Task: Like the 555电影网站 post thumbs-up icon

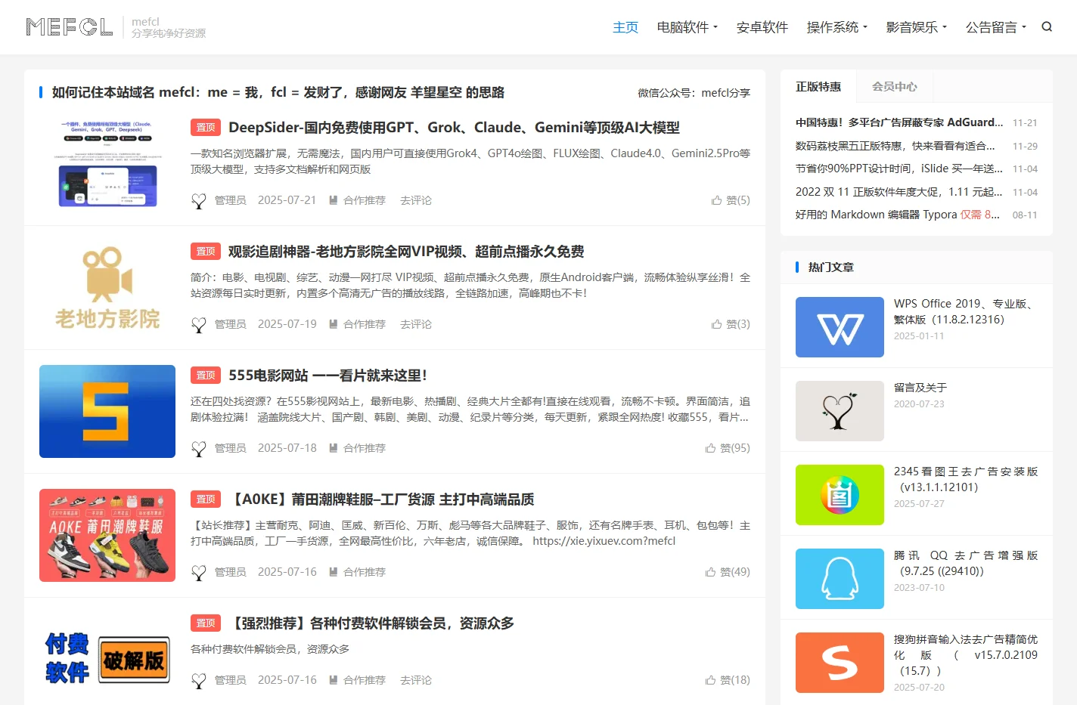Action: pyautogui.click(x=710, y=448)
